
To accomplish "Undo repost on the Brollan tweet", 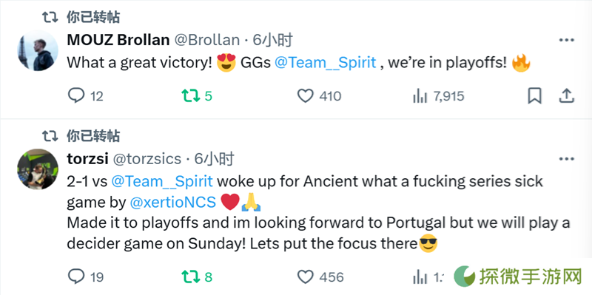I will click(x=197, y=96).
